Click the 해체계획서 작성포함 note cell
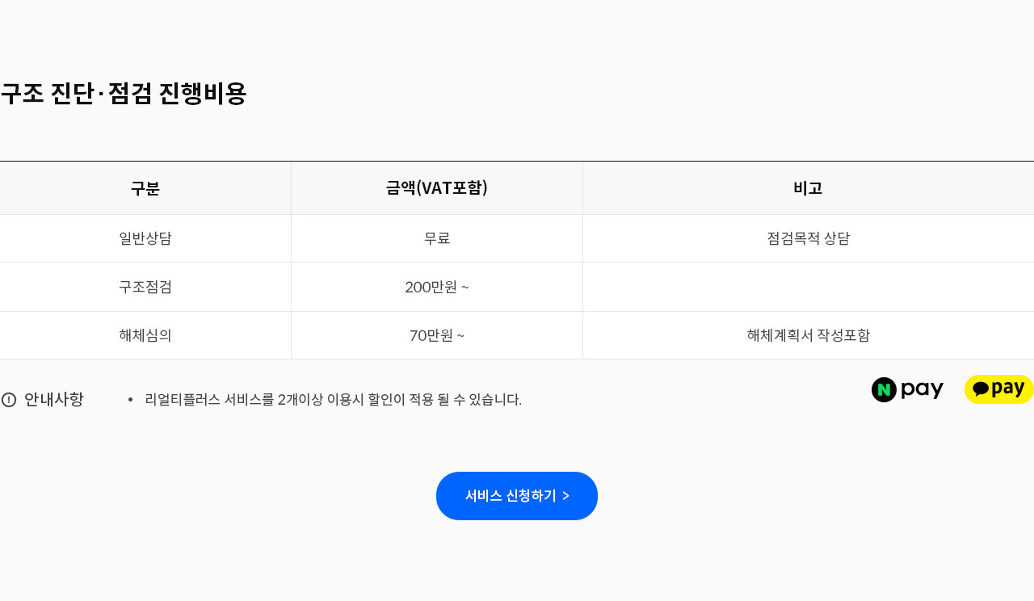The image size is (1034, 601). (808, 335)
